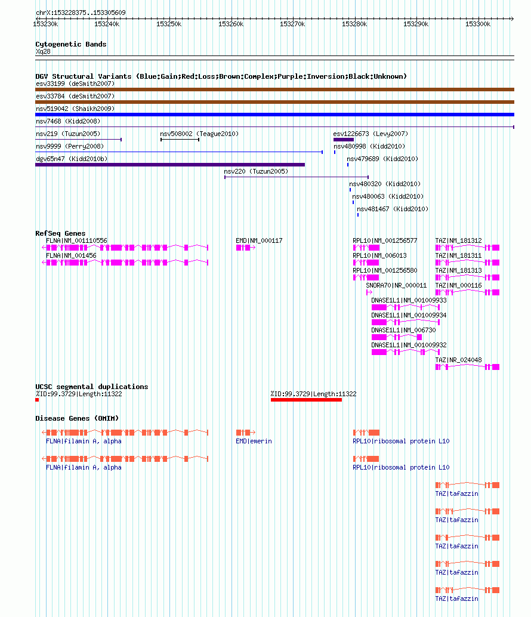Click the 153250k scale tick label
Viewport: 531px width, 617px height.
169,24
